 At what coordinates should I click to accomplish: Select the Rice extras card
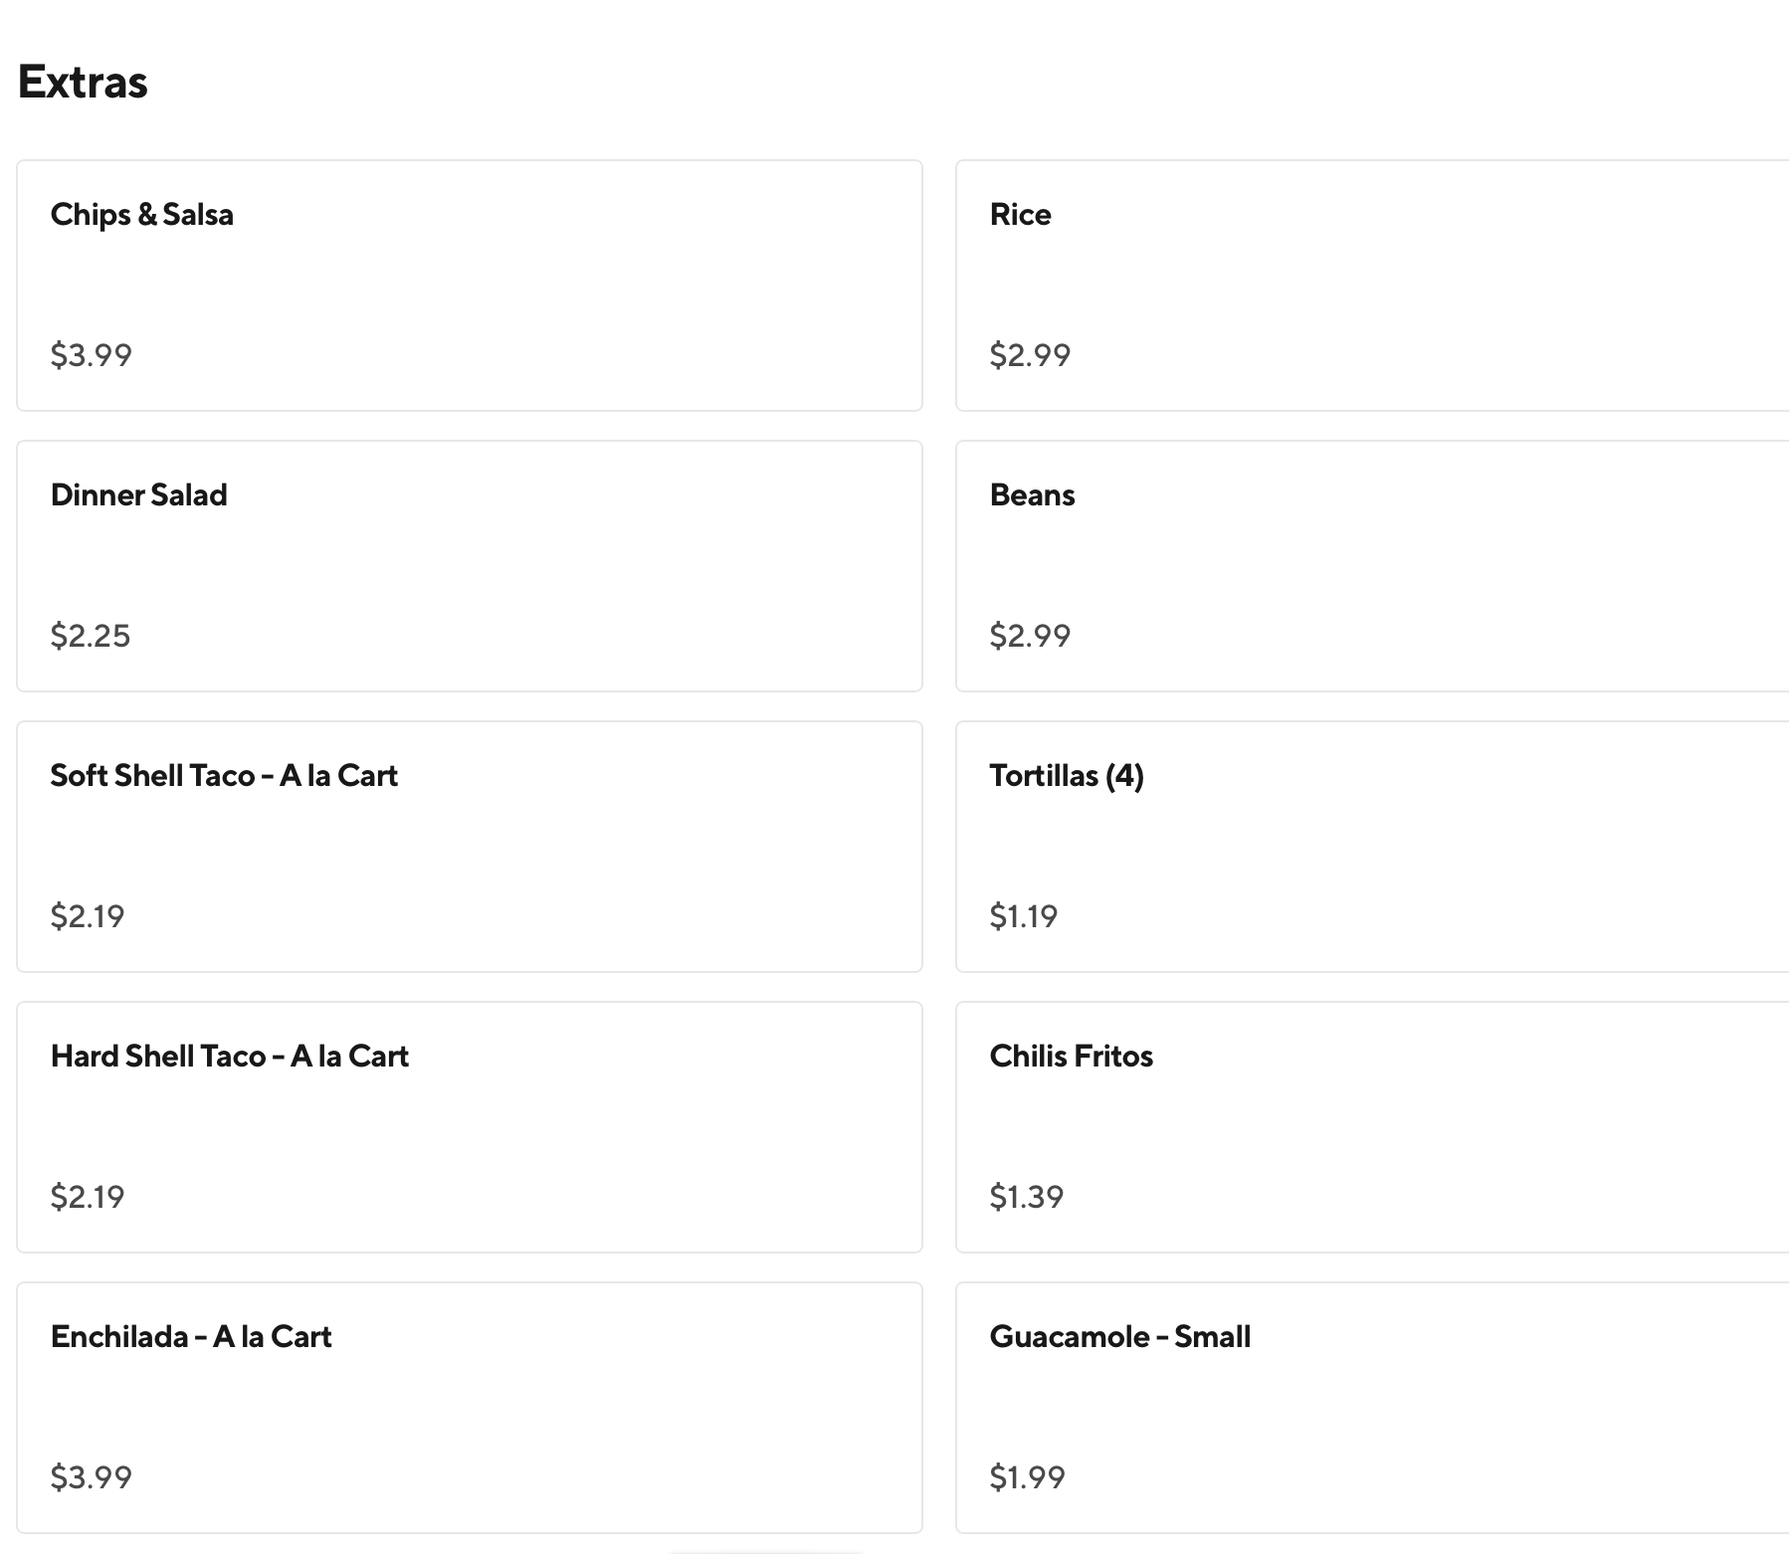pos(1371,286)
